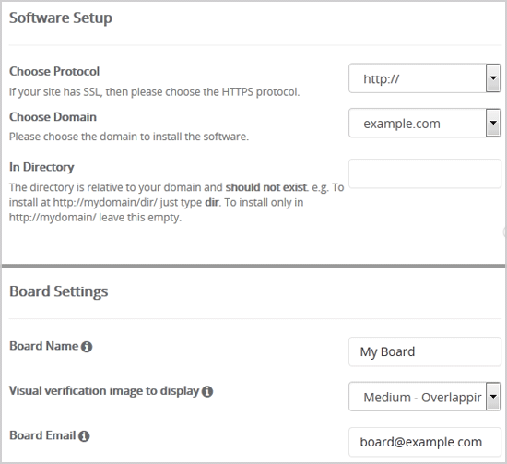The height and width of the screenshot is (464, 507).
Task: Click the Visual verification image label
Action: [104, 391]
